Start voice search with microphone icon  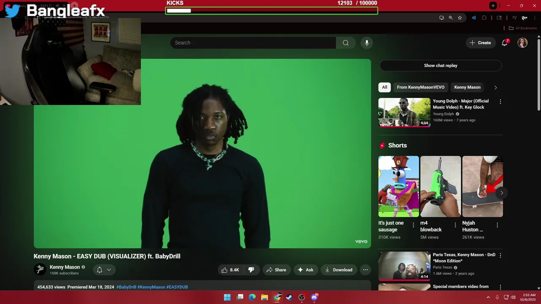tap(366, 43)
